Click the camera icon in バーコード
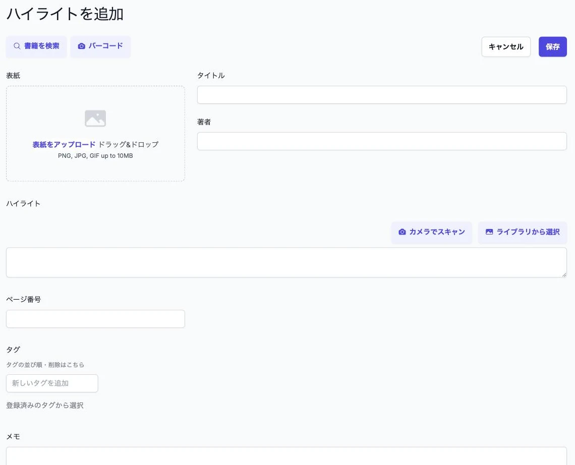The width and height of the screenshot is (575, 465). click(81, 46)
